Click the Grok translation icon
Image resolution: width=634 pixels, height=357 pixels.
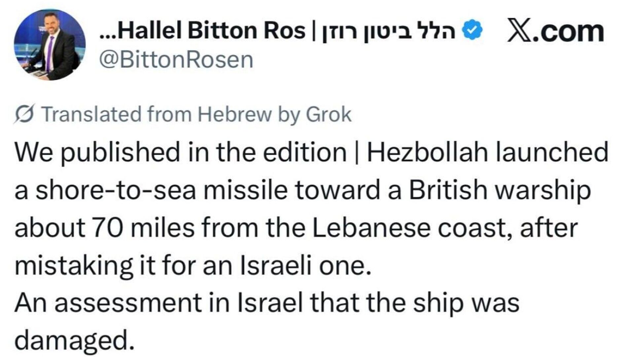(24, 114)
